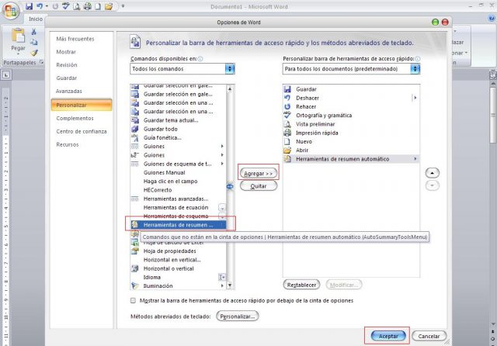Click Quitar button

tap(259, 186)
